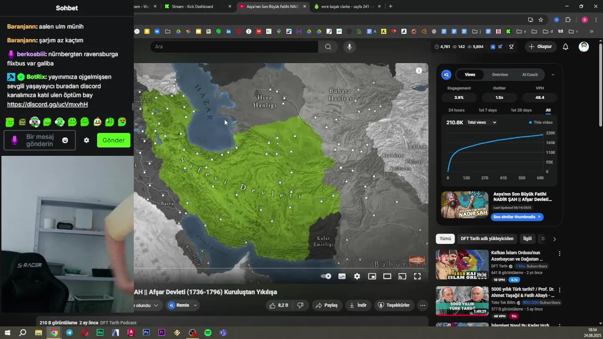The image size is (603, 339).
Task: Select the 1st 28 days range
Action: tap(521, 110)
